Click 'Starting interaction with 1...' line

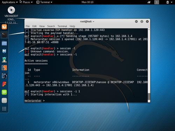tap(51, 94)
